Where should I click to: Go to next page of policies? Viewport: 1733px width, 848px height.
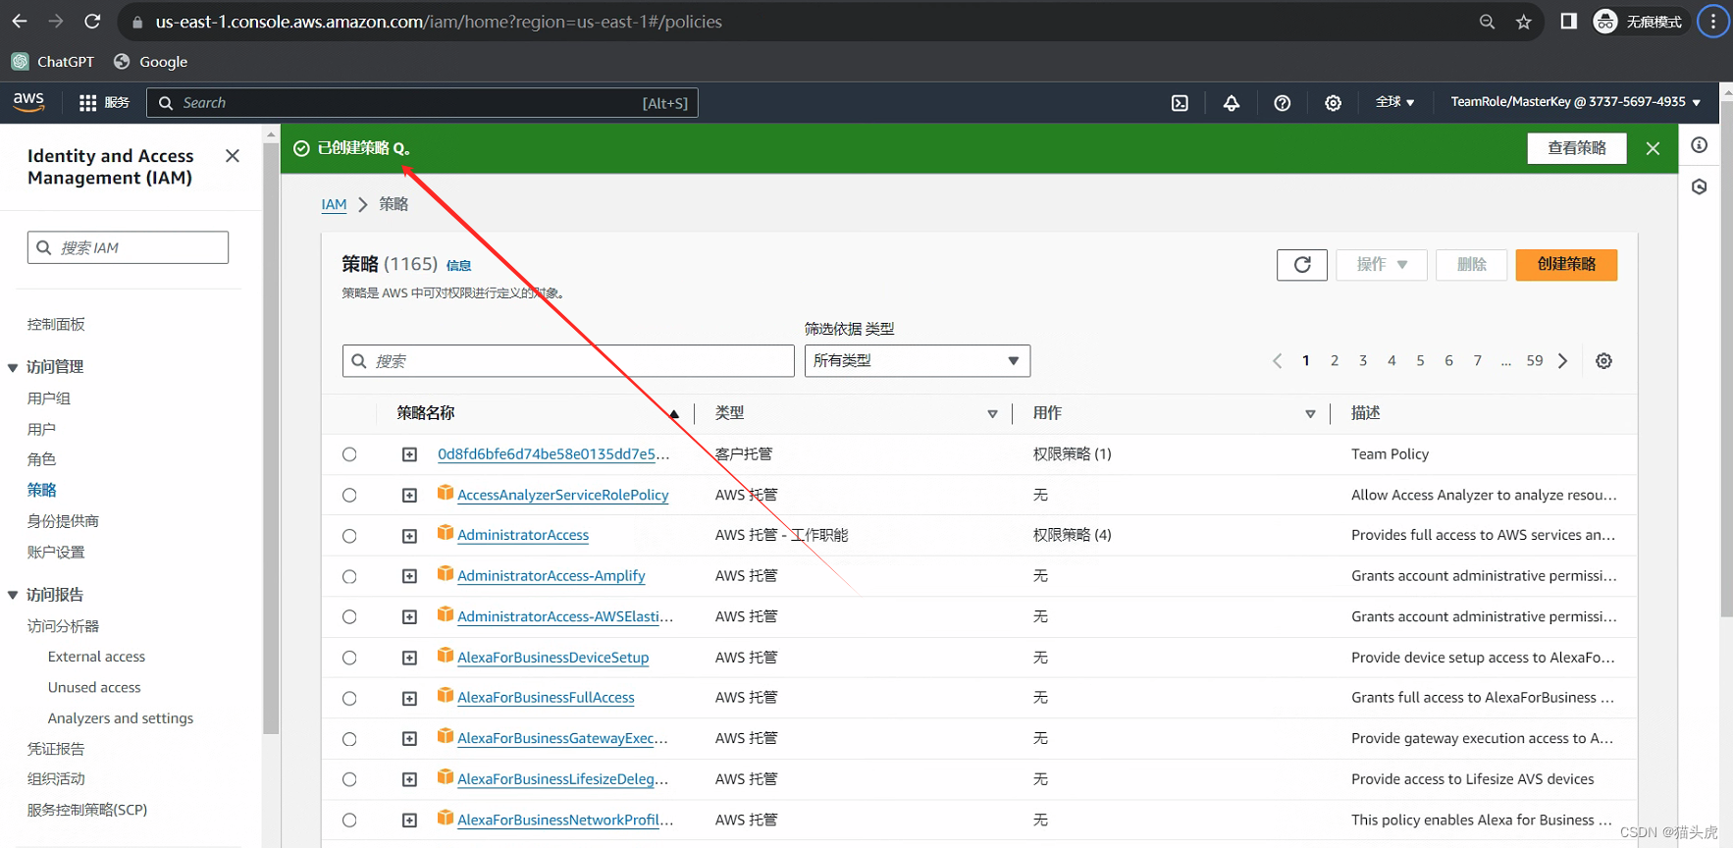[x=1563, y=361]
